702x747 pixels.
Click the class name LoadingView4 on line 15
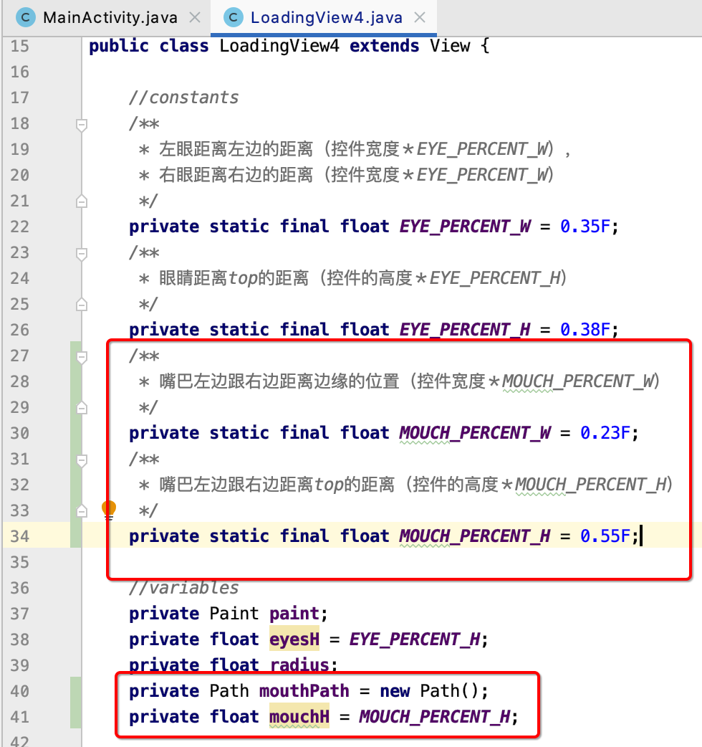(279, 46)
